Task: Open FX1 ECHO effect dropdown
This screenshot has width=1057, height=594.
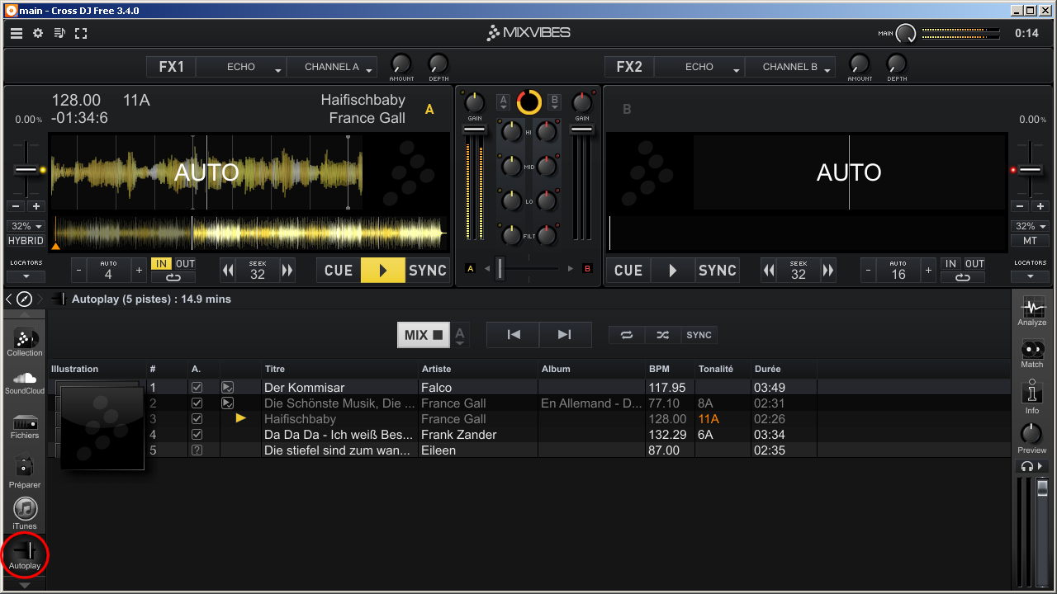Action: 241,67
